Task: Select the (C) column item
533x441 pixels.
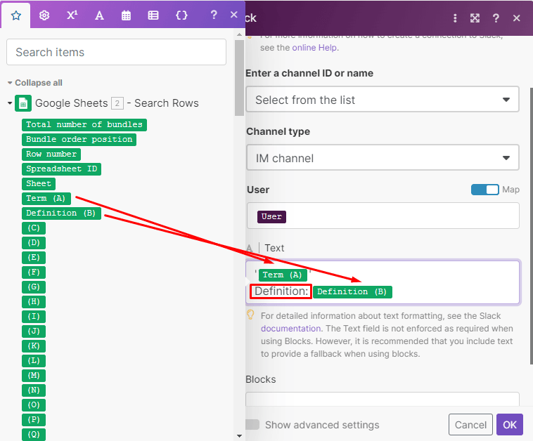Action: 34,228
